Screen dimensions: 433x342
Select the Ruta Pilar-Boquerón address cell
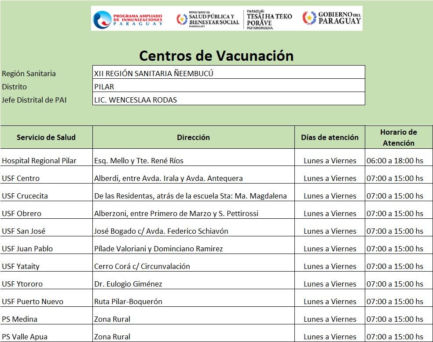[x=128, y=302]
